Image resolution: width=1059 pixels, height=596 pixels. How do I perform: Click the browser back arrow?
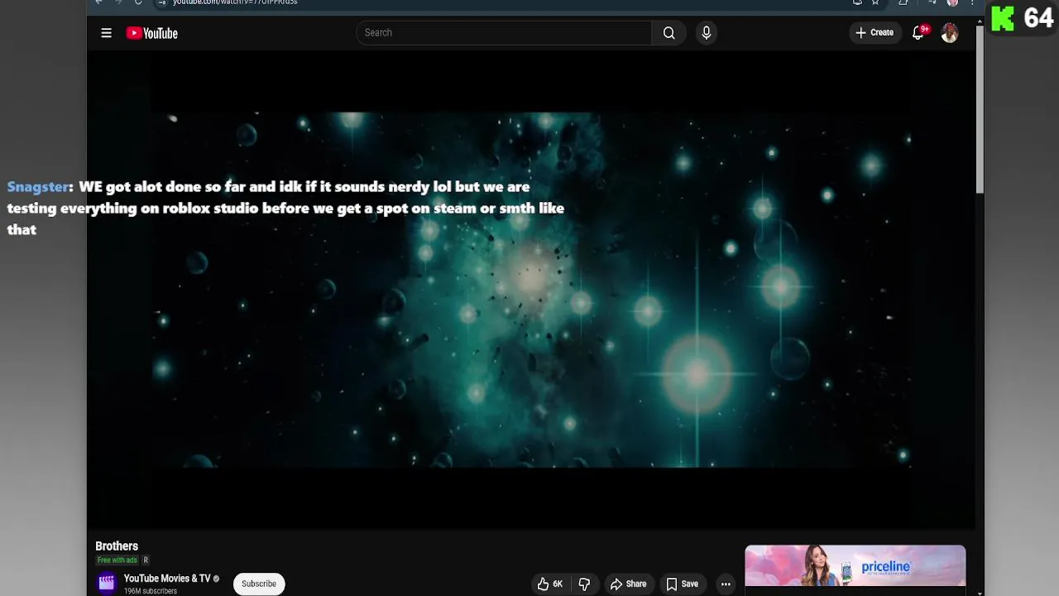coord(98,2)
